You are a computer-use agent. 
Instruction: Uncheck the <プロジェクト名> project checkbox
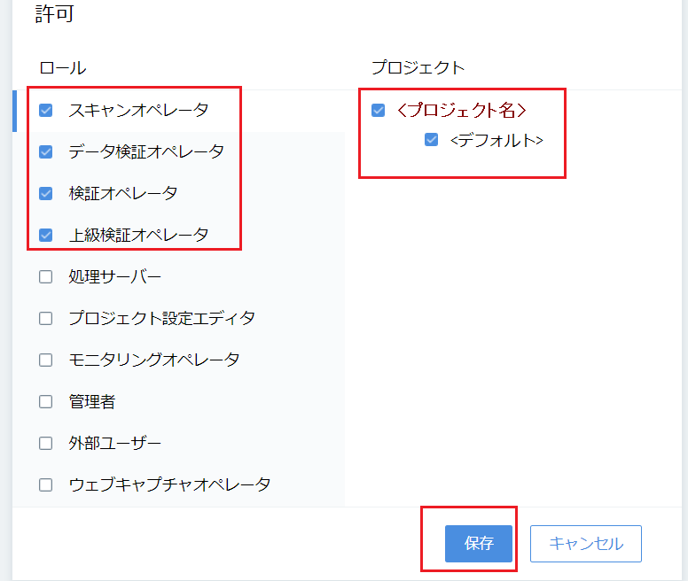pyautogui.click(x=379, y=110)
